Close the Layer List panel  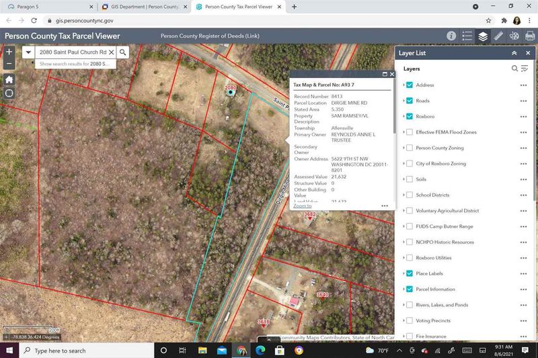[528, 53]
